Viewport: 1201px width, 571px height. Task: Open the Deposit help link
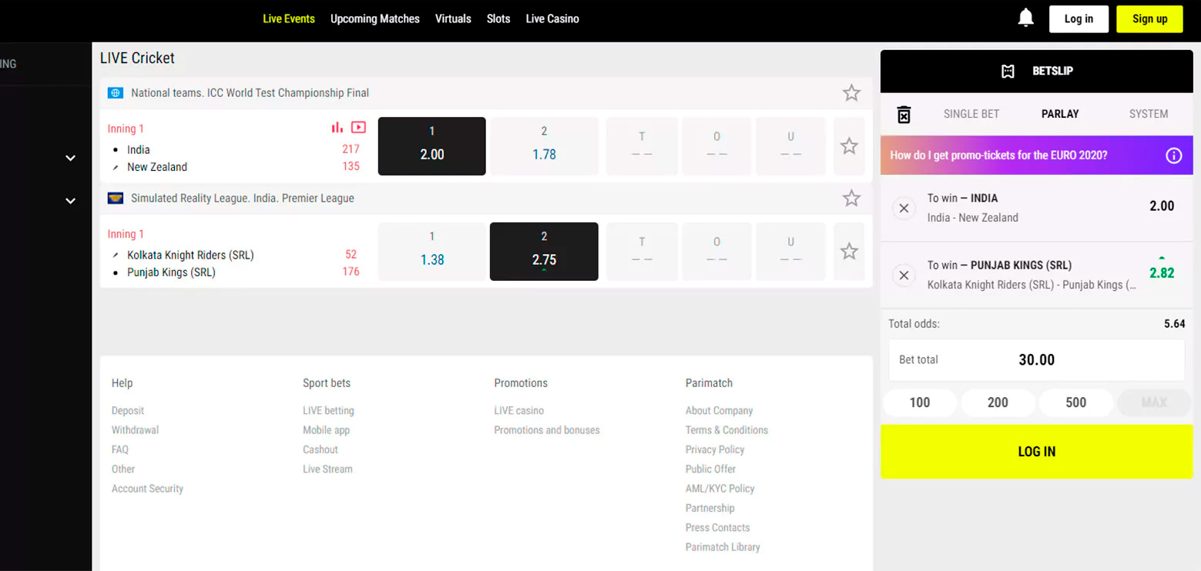[128, 411]
